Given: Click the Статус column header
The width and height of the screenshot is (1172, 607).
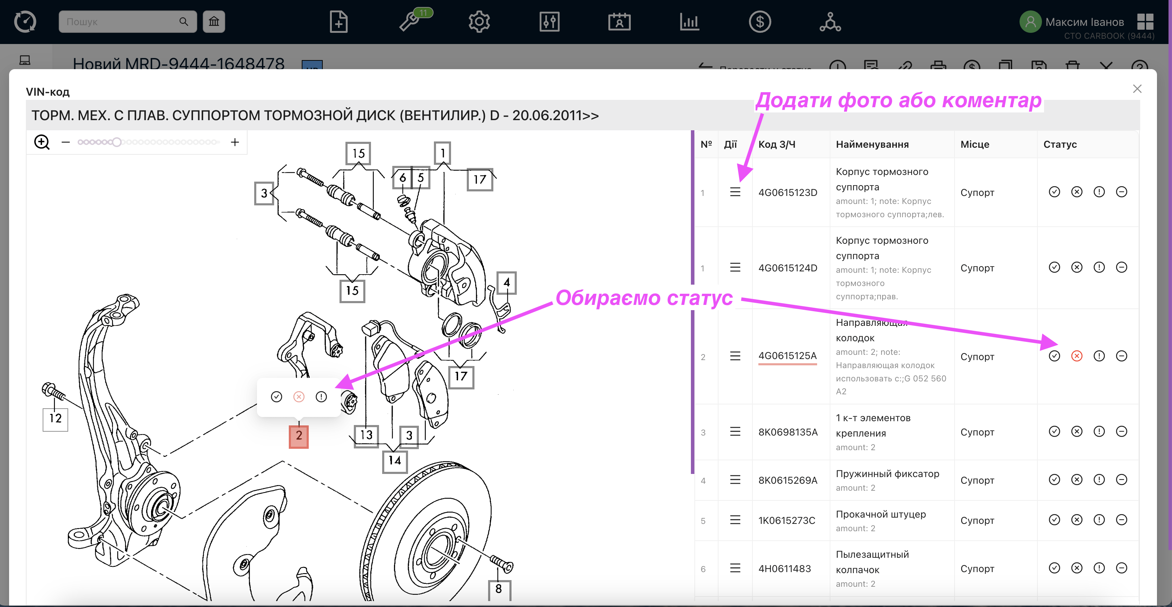Looking at the screenshot, I should [x=1060, y=144].
